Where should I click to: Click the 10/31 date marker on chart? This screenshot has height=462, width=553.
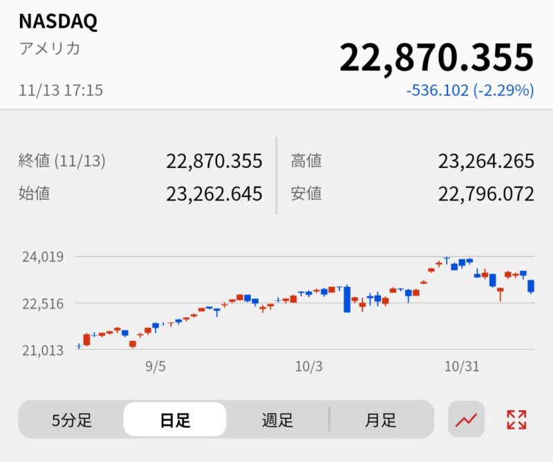pos(462,367)
